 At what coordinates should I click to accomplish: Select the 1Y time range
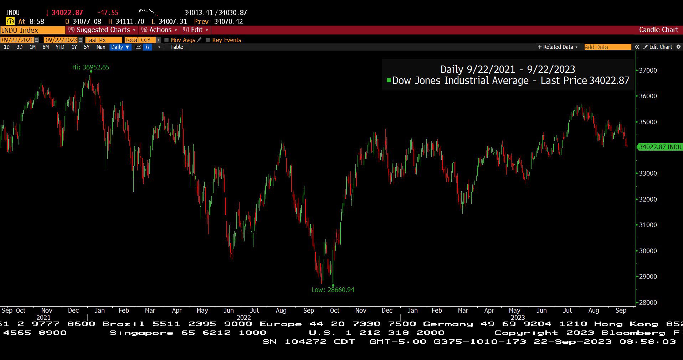74,47
